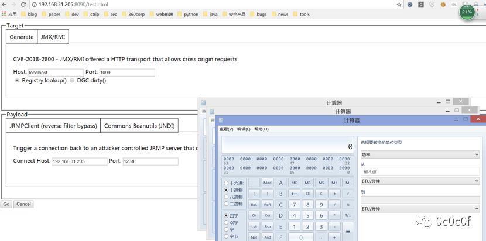Select hexadecimal (十六进制) mode in calculator
The height and width of the screenshot is (241, 486).
226,183
